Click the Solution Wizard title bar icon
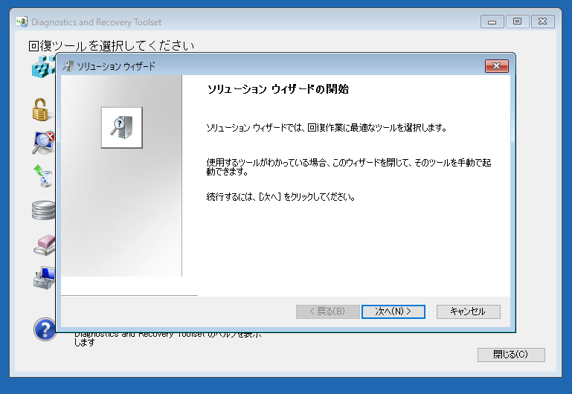 point(68,66)
